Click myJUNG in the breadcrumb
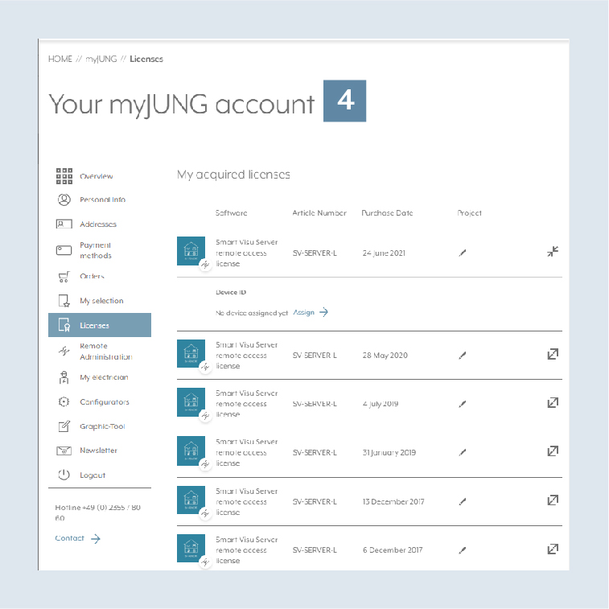 101,59
